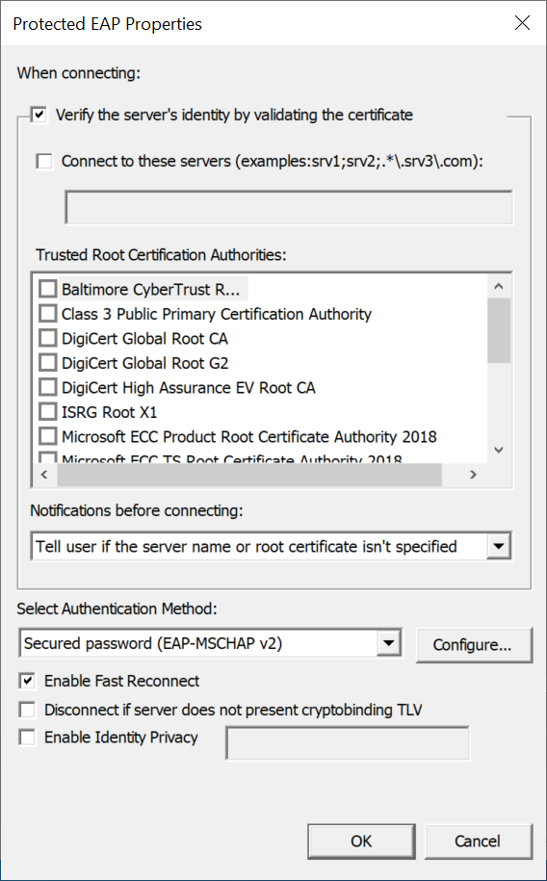Tick Class 3 Public Primary Certification Authority
The image size is (547, 881).
coord(48,314)
